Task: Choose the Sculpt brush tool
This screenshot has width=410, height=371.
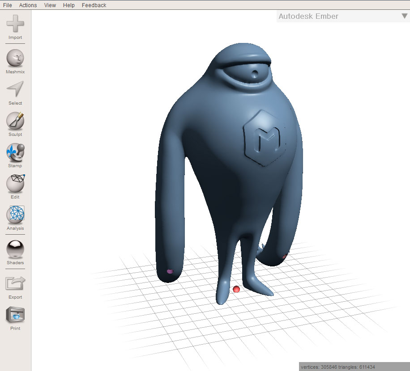Action: coord(15,121)
